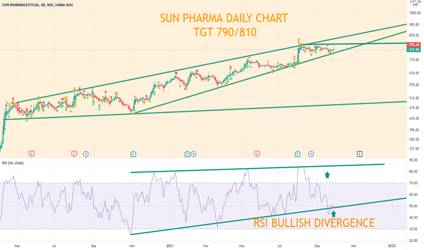Click the 50.00 RSI axis value

click(x=413, y=206)
